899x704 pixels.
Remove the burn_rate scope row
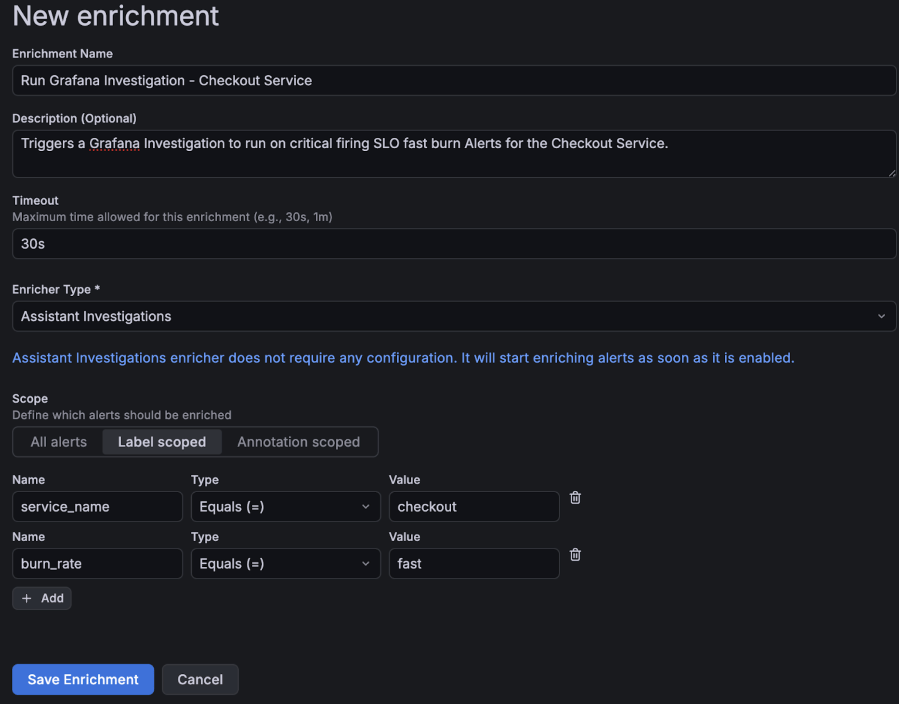pyautogui.click(x=575, y=555)
